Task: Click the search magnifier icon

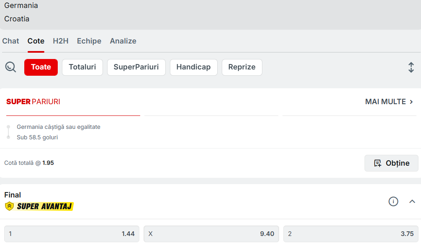Action: click(x=10, y=67)
